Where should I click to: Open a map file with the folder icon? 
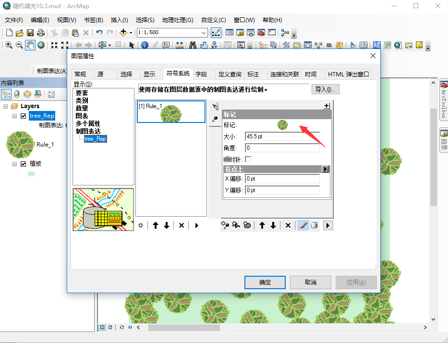tap(19, 33)
